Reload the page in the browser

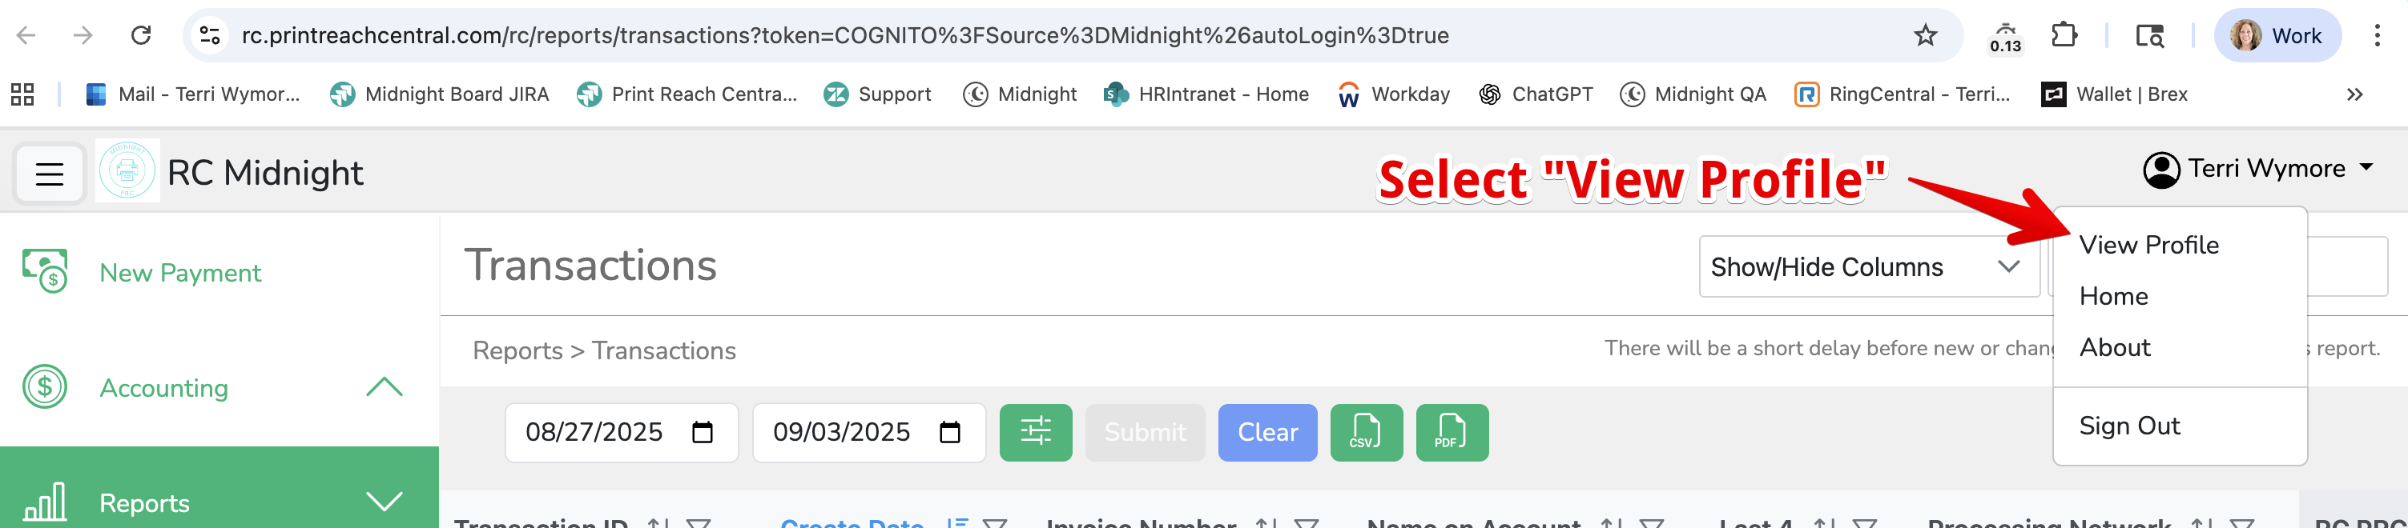point(141,35)
